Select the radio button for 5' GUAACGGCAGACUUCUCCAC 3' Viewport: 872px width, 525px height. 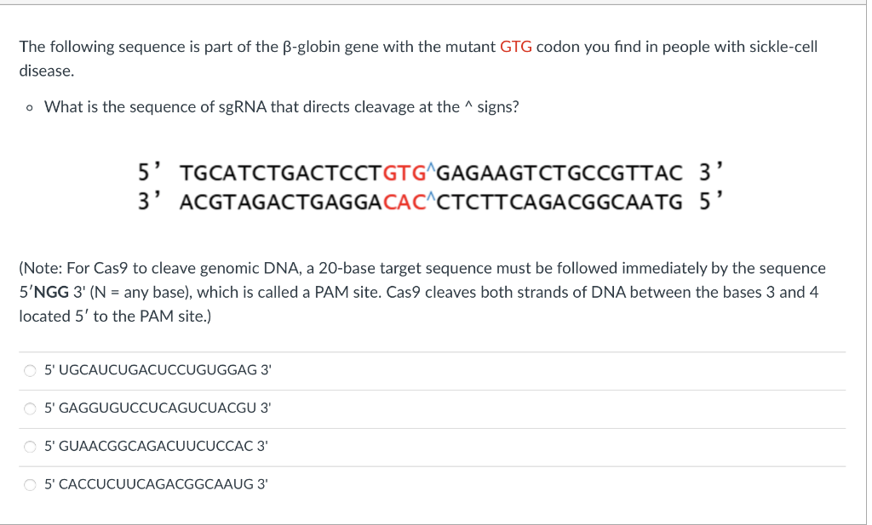[x=30, y=446]
